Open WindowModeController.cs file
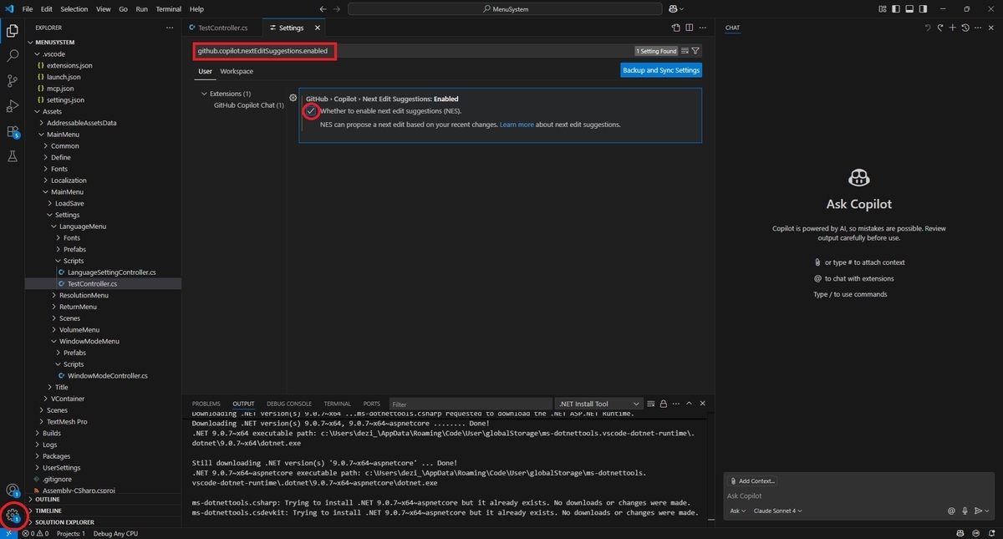 coord(107,376)
